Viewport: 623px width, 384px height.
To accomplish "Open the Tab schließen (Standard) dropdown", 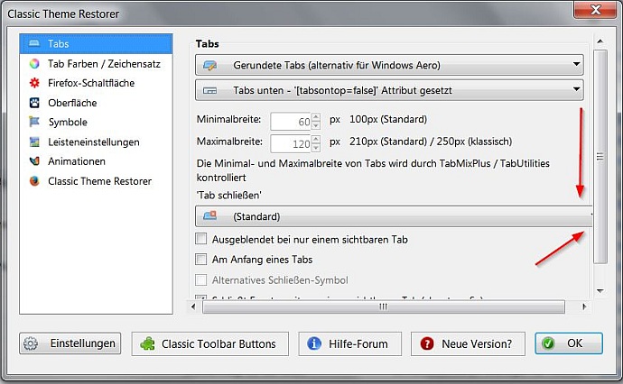I will (x=394, y=216).
